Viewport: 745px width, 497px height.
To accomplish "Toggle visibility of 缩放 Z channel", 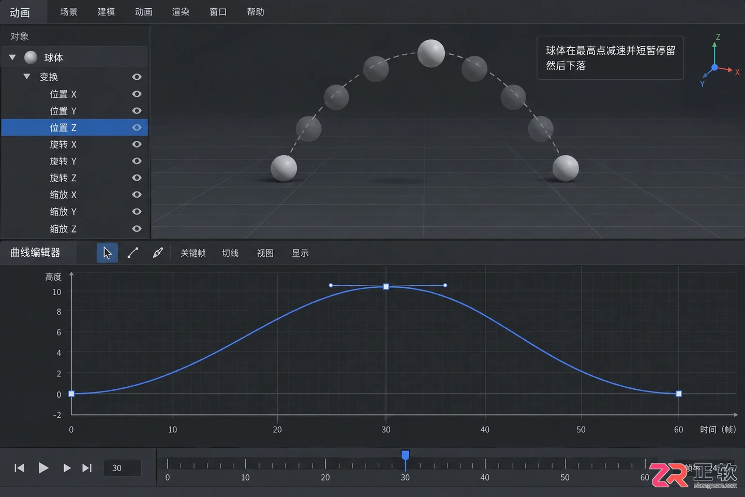I will [x=137, y=228].
